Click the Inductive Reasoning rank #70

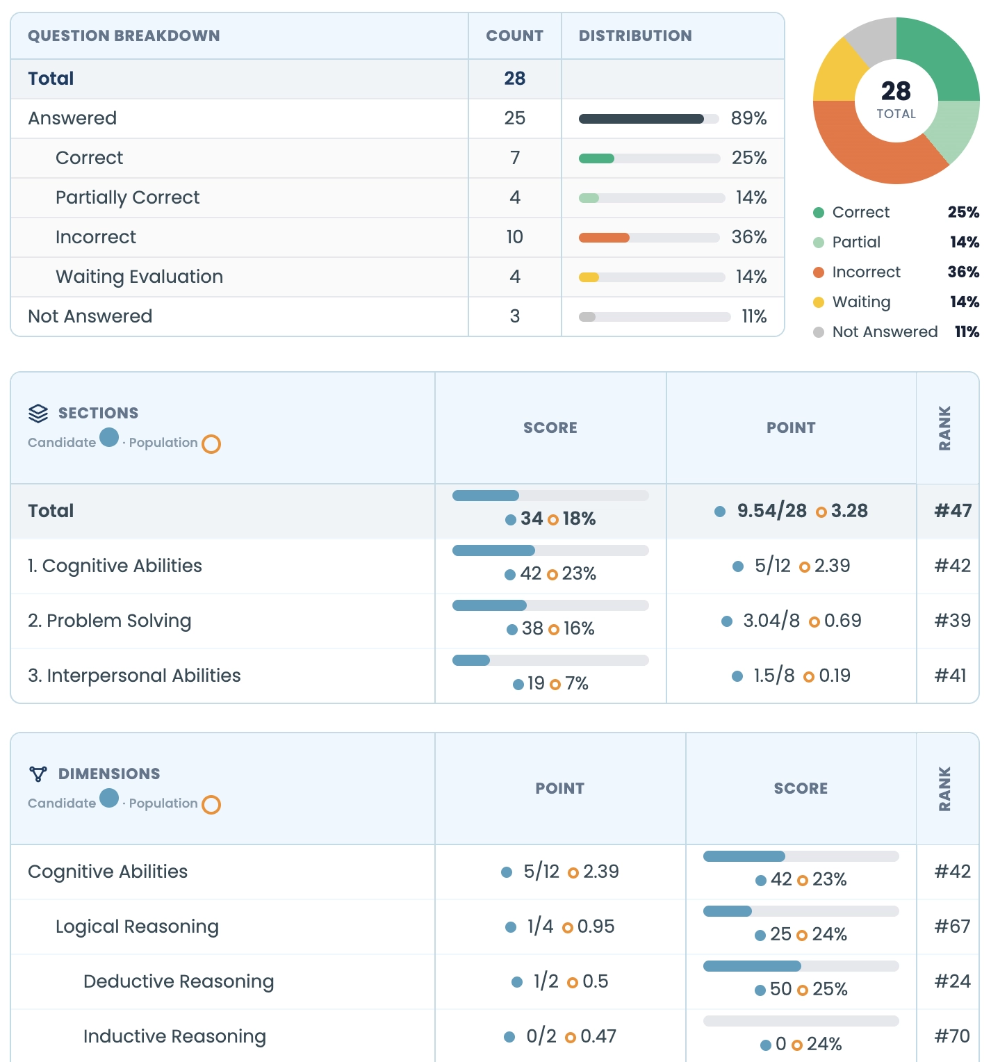(953, 1037)
